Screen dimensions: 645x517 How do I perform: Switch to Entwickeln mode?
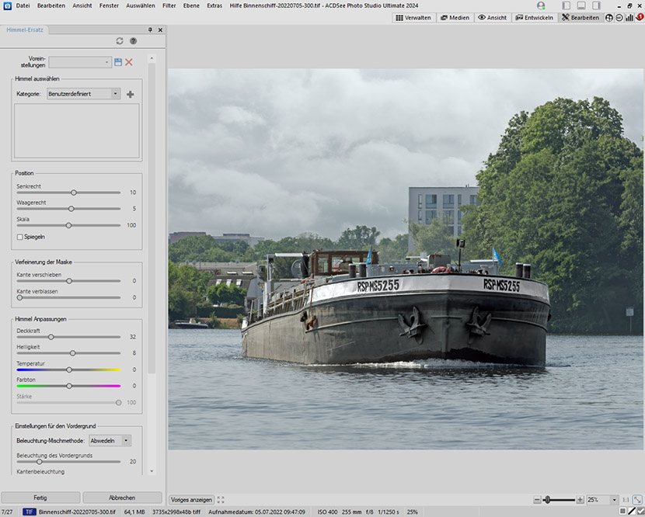click(x=535, y=17)
